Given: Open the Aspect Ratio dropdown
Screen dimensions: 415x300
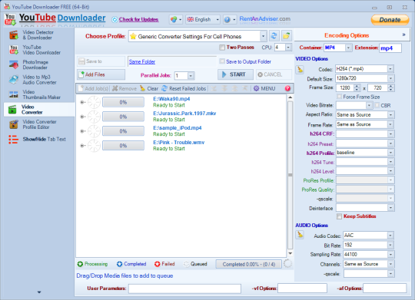Looking at the screenshot, I should point(390,115).
